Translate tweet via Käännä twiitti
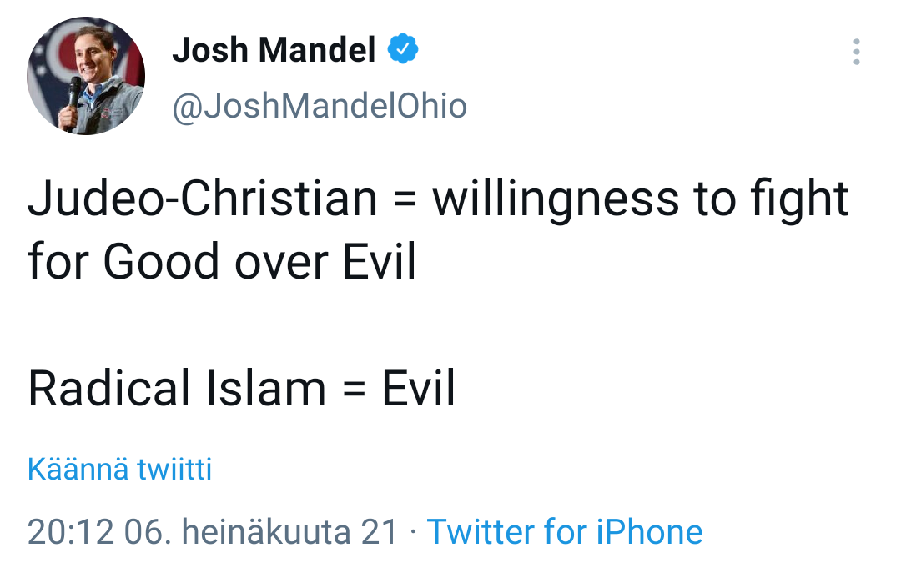This screenshot has width=901, height=568. [x=119, y=469]
